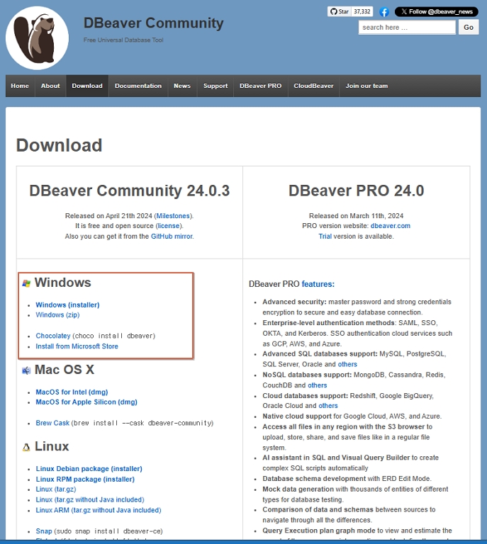Open the Support menu item
Image resolution: width=487 pixels, height=544 pixels.
[215, 86]
